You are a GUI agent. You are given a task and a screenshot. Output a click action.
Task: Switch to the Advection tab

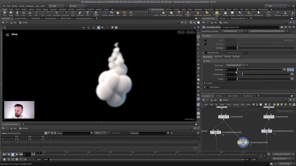pos(218,57)
